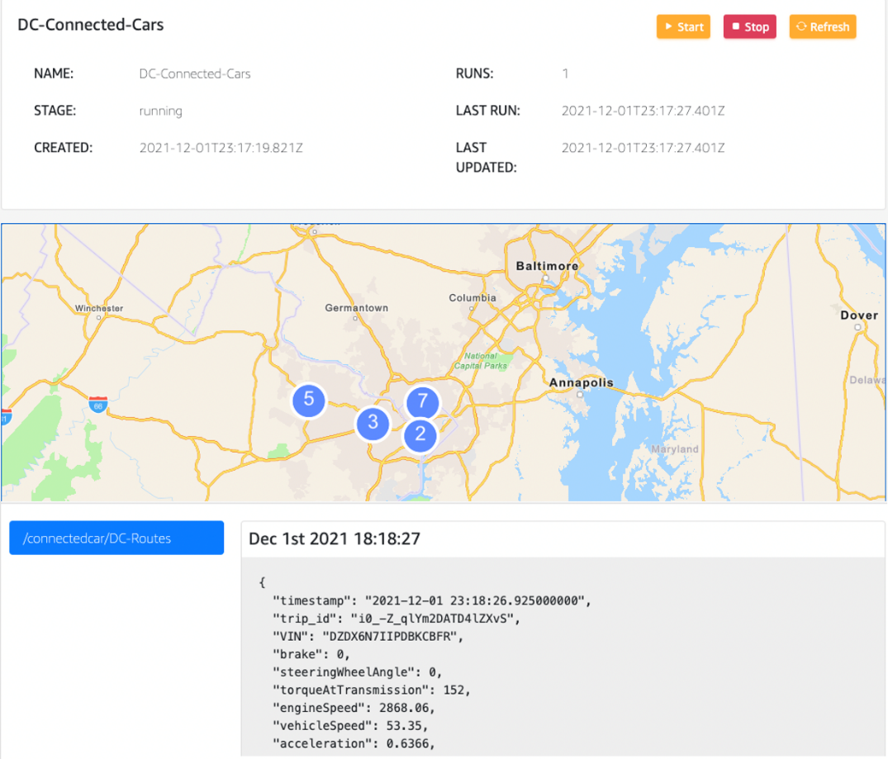Image resolution: width=888 pixels, height=759 pixels.
Task: Click the Baltimore city label on map
Action: pyautogui.click(x=547, y=266)
